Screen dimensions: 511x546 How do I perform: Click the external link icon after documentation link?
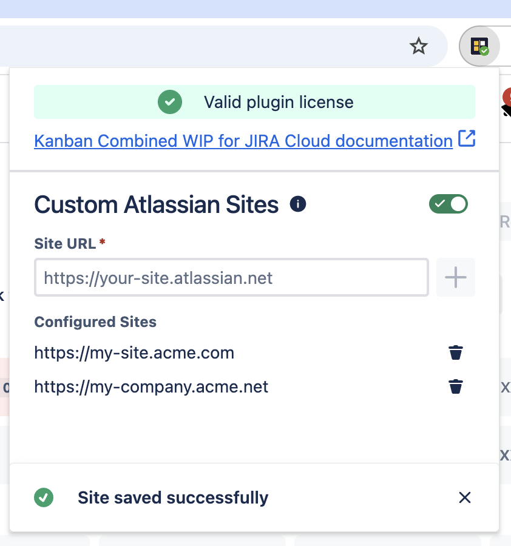(x=466, y=139)
